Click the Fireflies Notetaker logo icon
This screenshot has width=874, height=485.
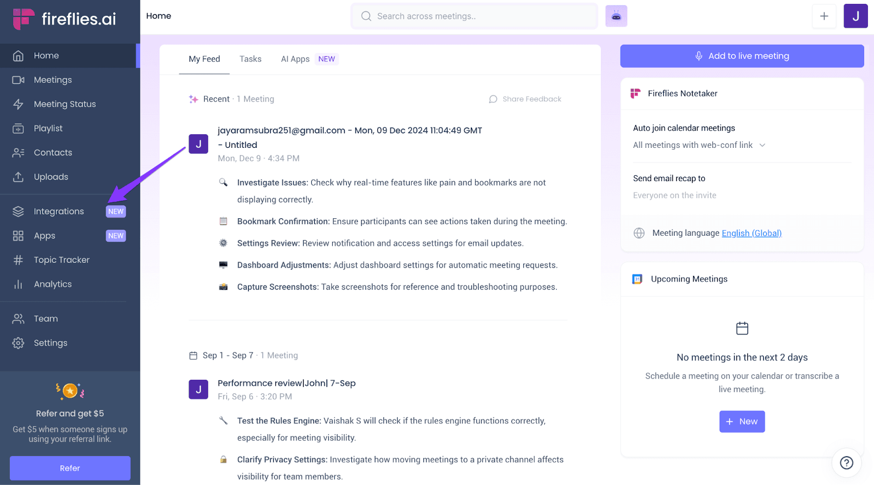click(x=635, y=93)
